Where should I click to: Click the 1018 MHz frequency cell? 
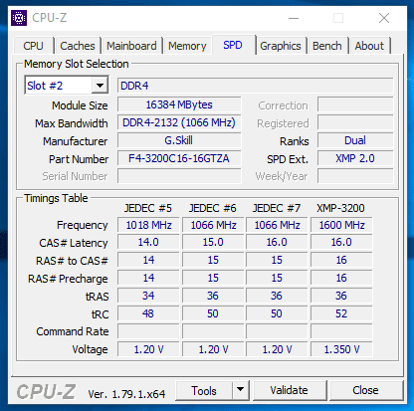148,225
